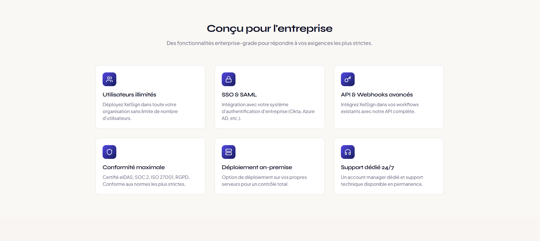This screenshot has height=241, width=540.
Task: Click the Déploiement on-premise heading
Action: pyautogui.click(x=257, y=167)
